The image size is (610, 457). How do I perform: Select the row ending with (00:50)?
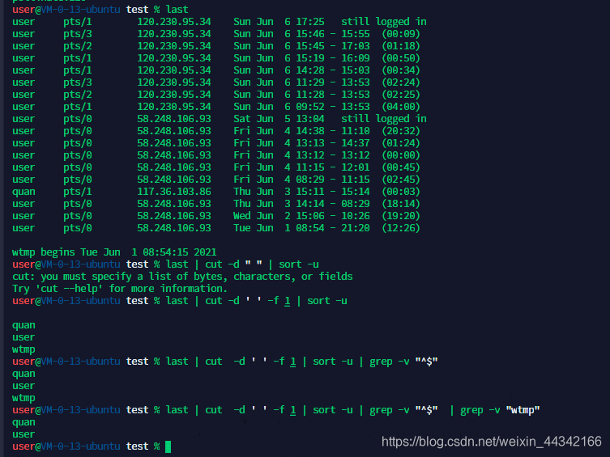pyautogui.click(x=216, y=58)
